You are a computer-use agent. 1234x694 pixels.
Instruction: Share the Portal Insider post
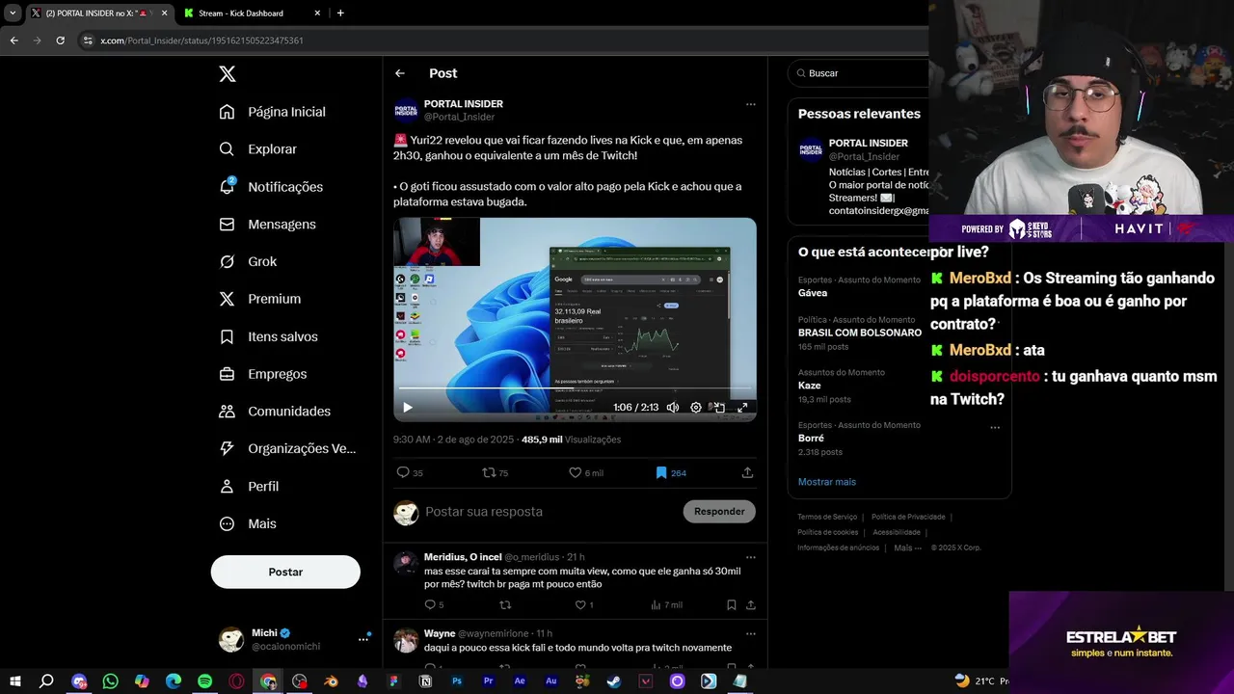(747, 472)
